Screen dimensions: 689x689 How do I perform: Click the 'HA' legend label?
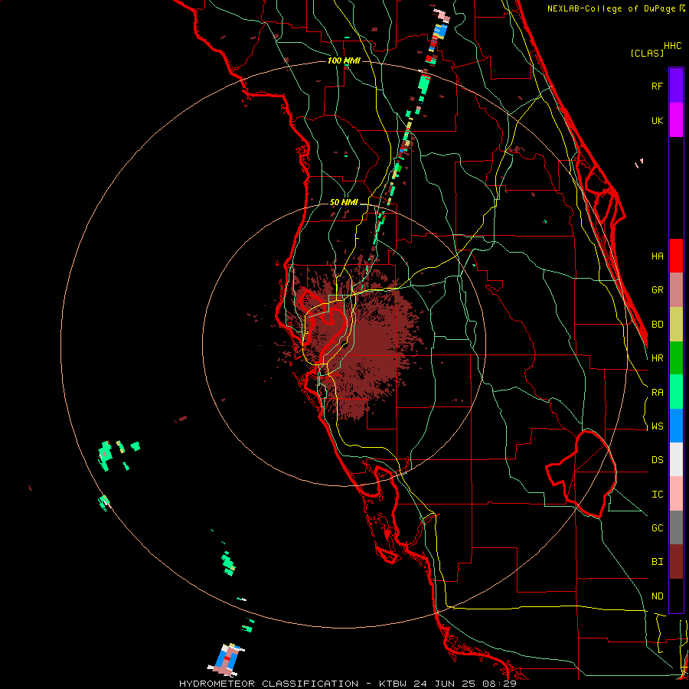click(x=657, y=256)
